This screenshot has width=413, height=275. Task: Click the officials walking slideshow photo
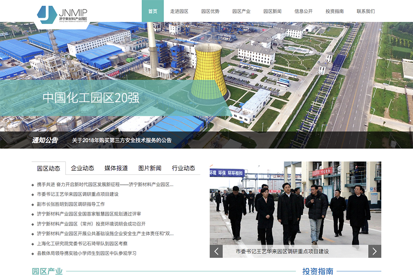(295, 203)
